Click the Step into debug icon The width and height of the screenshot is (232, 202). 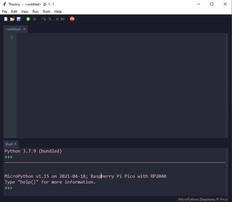[x=50, y=19]
